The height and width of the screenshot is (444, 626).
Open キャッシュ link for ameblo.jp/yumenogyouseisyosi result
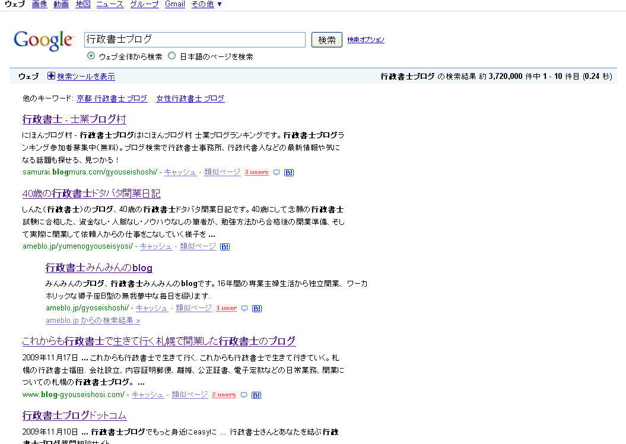click(155, 246)
